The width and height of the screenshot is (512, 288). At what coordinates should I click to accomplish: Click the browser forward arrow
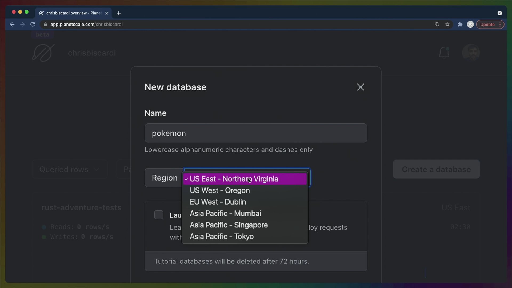tap(22, 24)
